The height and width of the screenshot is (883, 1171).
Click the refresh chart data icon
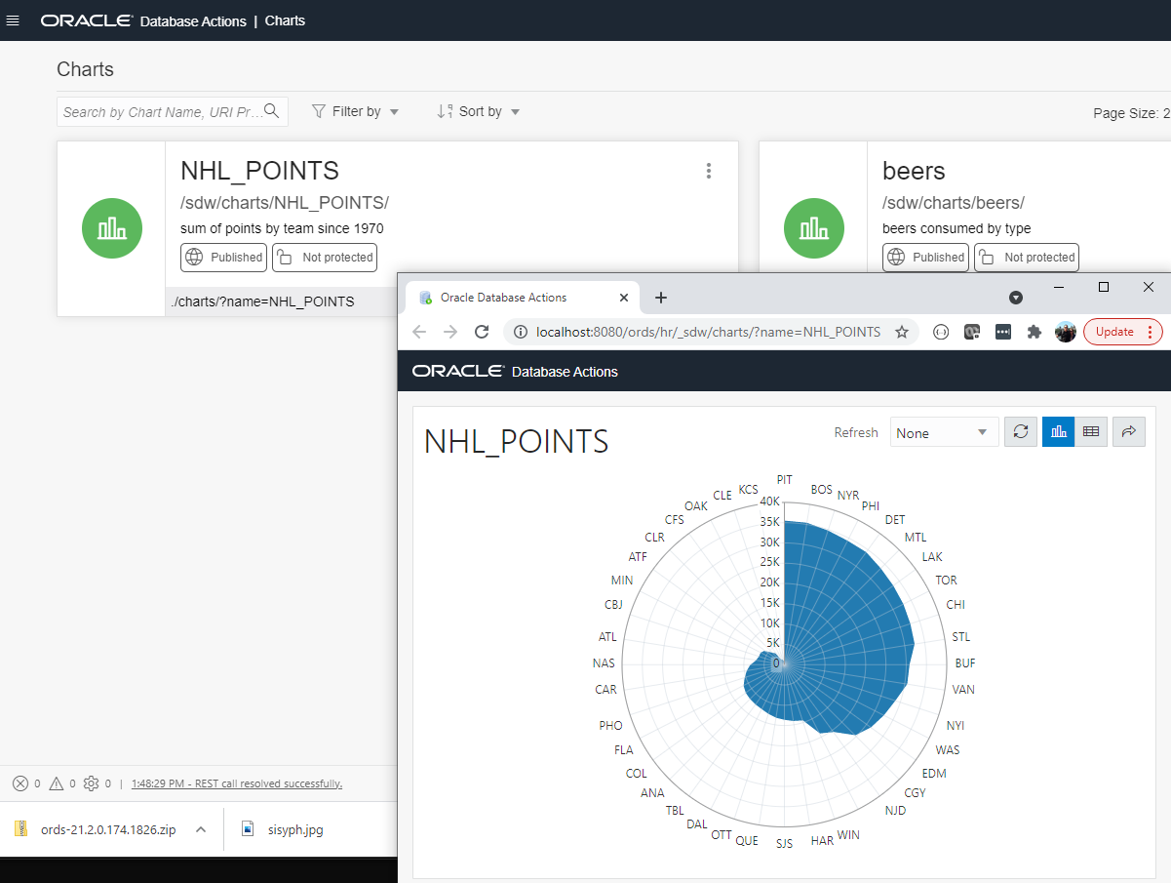[x=1021, y=432]
